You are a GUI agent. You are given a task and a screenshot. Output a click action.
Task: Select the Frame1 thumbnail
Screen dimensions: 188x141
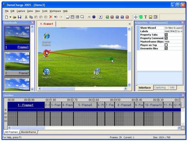[x=17, y=38]
